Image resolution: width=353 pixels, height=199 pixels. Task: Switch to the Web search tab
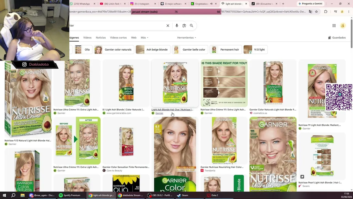tap(134, 38)
